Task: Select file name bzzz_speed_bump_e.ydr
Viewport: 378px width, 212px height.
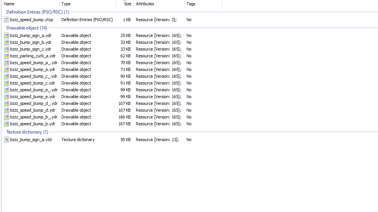Action: (x=33, y=97)
